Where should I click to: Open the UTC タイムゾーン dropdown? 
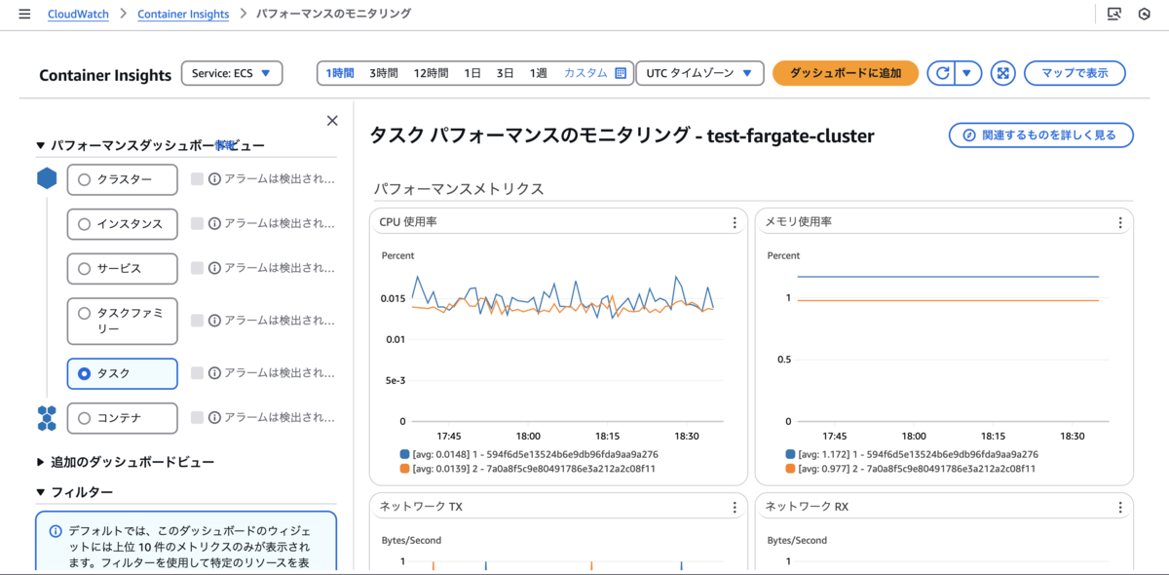point(698,73)
